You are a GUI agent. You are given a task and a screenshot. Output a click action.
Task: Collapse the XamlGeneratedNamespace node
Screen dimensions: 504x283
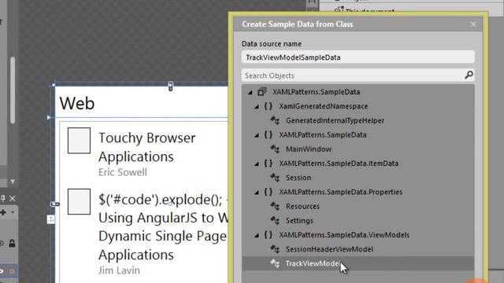[257, 107]
